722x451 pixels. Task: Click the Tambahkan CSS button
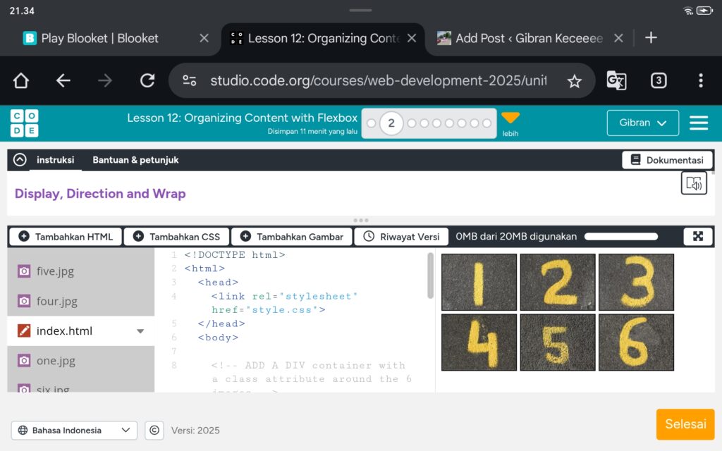176,237
